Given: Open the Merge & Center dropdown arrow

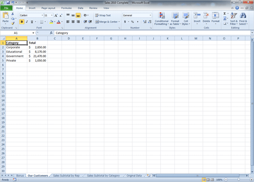Looking at the screenshot, I should (x=119, y=22).
